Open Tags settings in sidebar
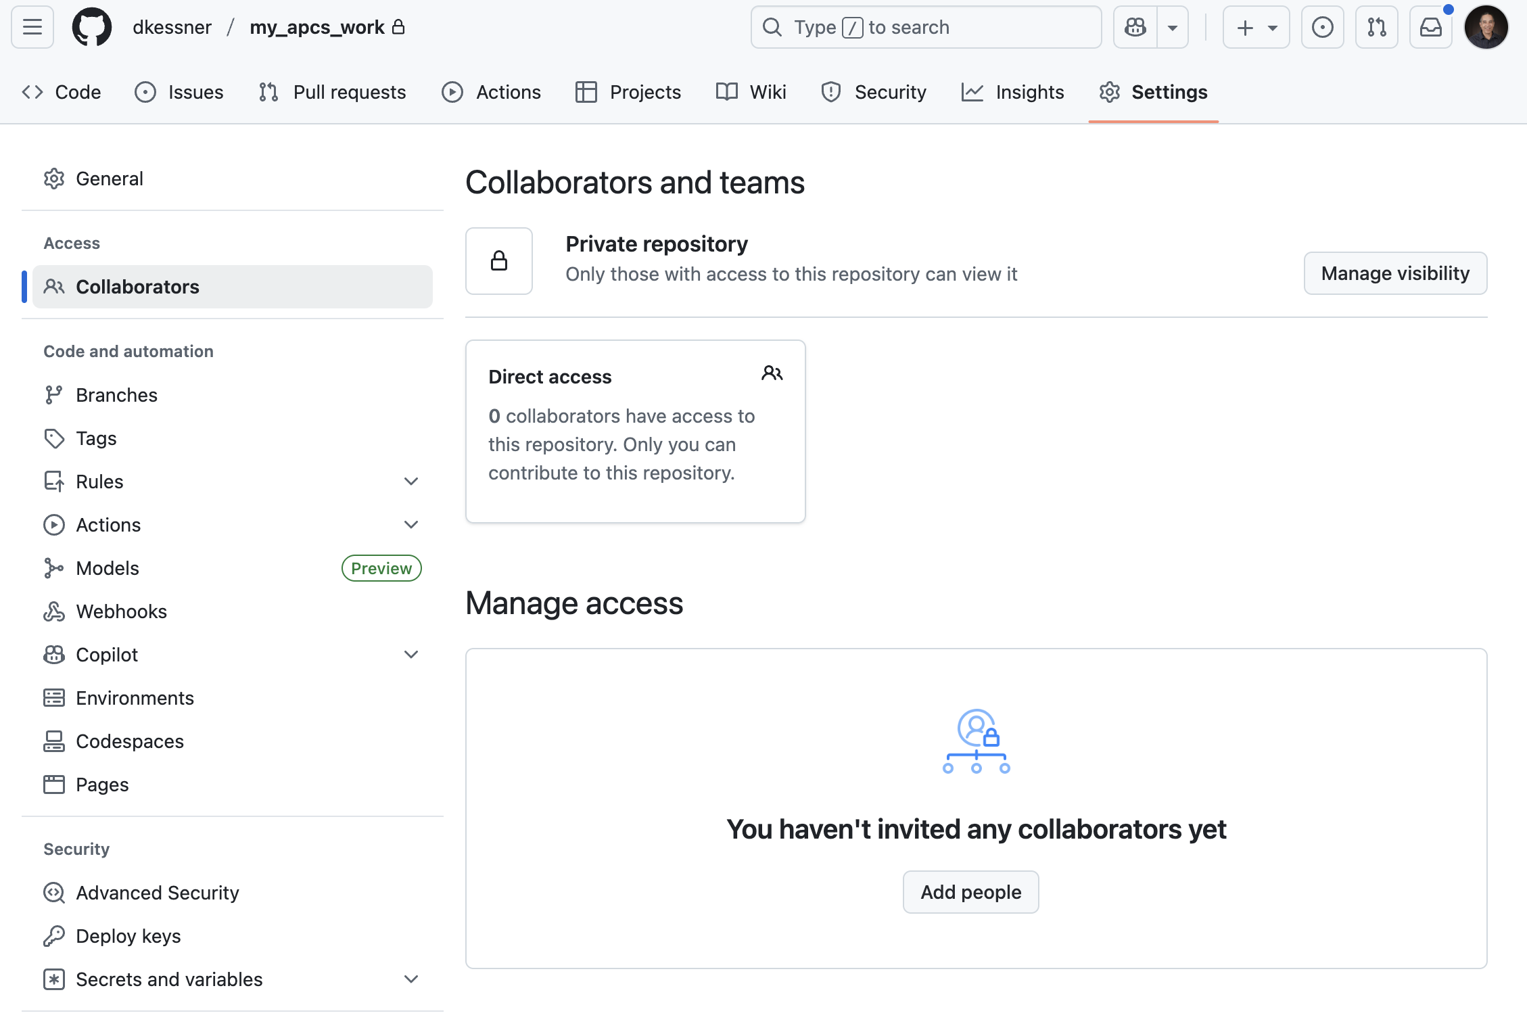 233,438
